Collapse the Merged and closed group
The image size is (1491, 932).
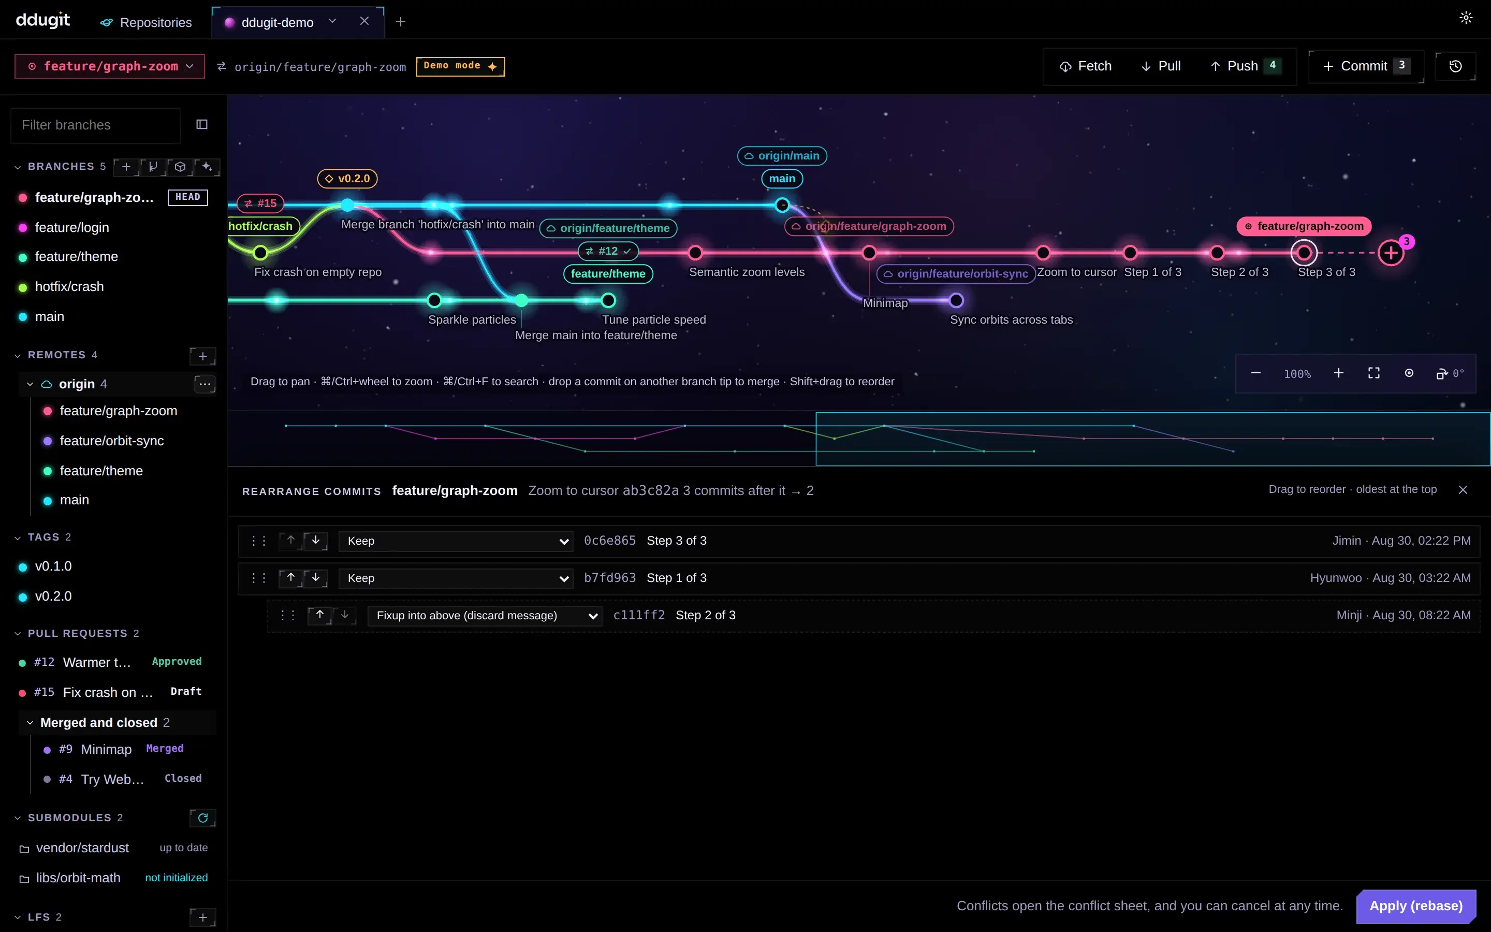click(30, 722)
